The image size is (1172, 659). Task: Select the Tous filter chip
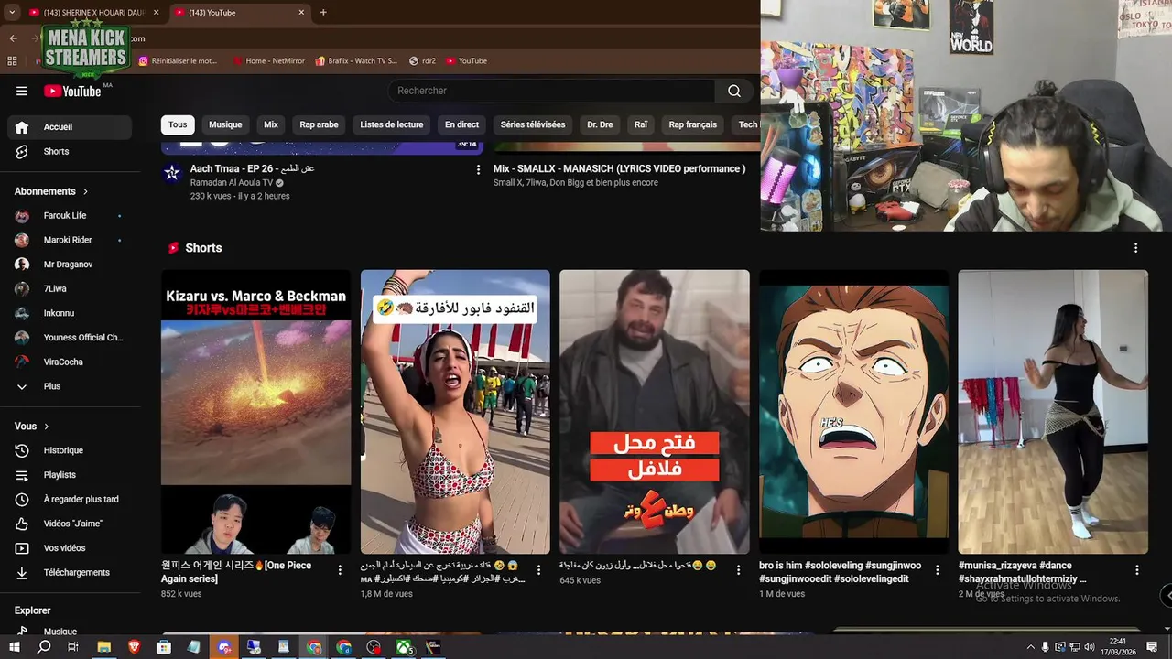pos(178,124)
